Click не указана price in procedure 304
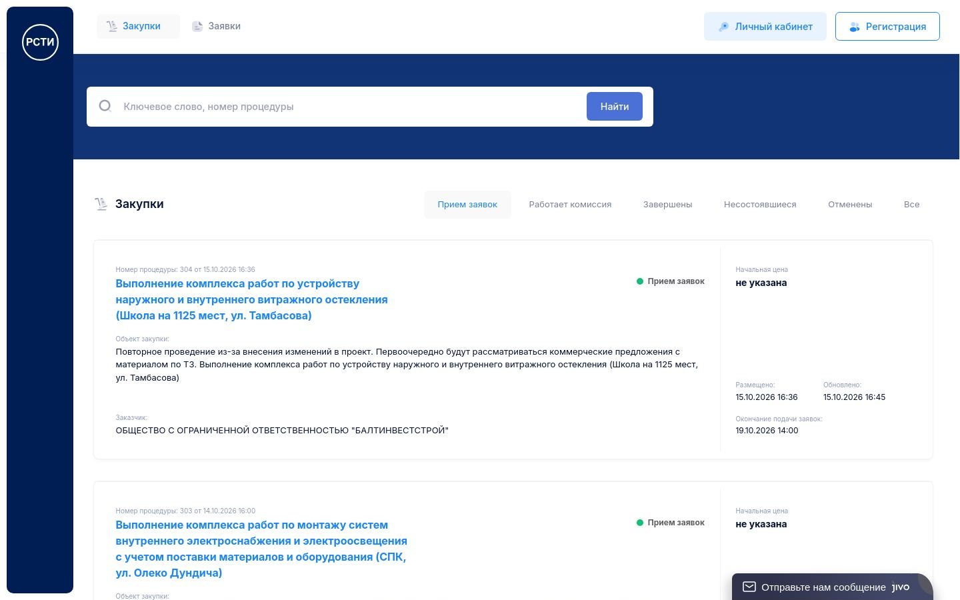This screenshot has height=600, width=960. pyautogui.click(x=761, y=283)
